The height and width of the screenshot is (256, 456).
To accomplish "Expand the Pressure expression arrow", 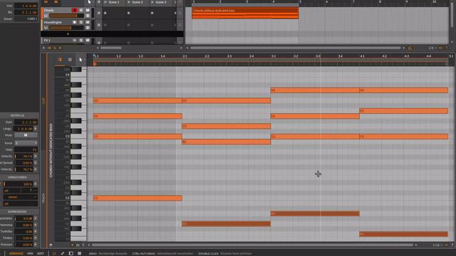I will (x=36, y=245).
